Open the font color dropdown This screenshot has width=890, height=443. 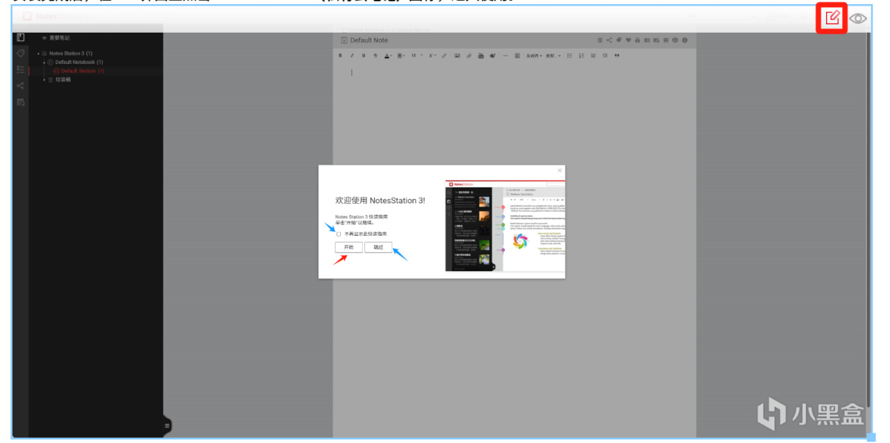tap(388, 56)
